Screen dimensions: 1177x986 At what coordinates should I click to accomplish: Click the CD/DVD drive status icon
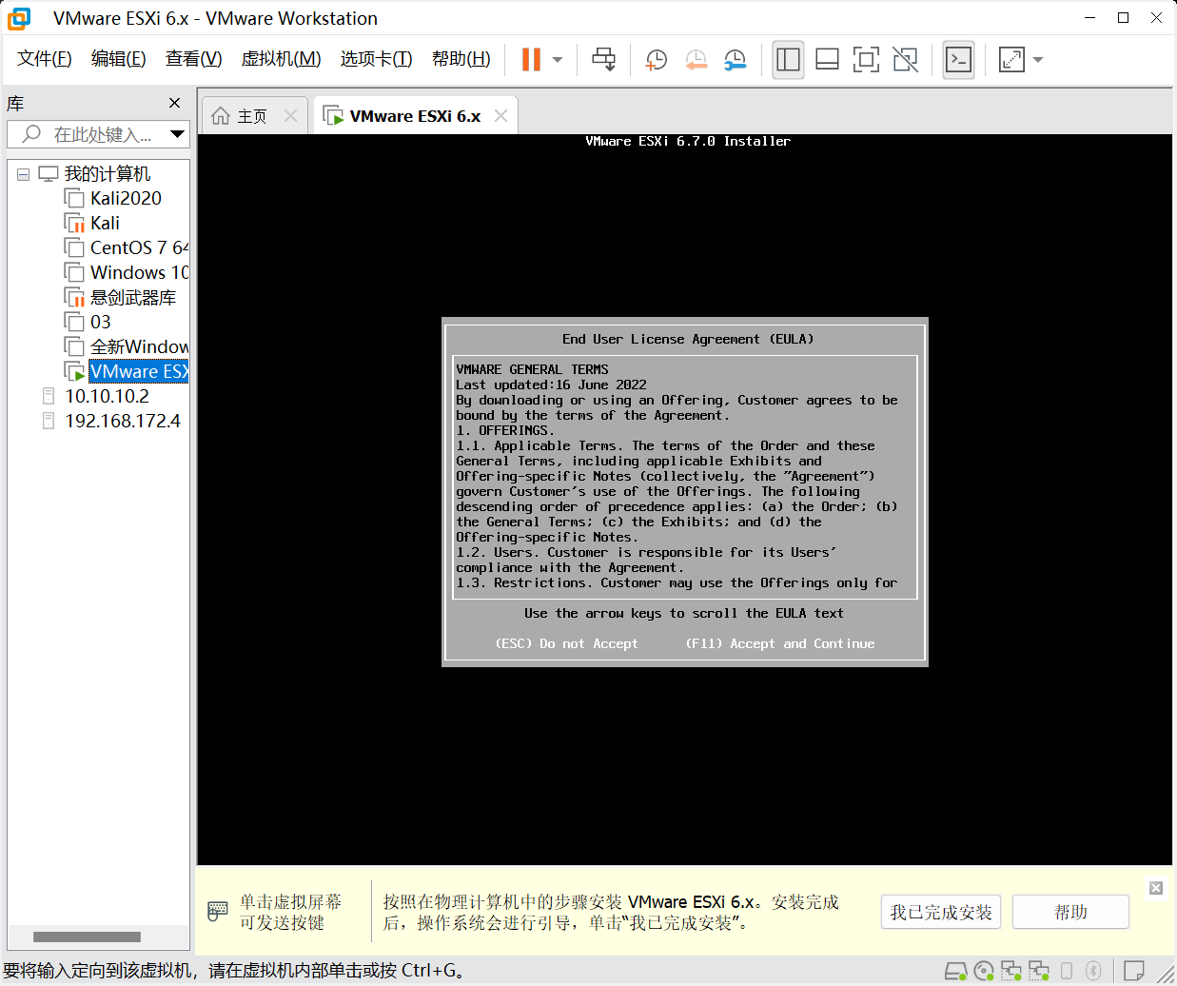(984, 971)
